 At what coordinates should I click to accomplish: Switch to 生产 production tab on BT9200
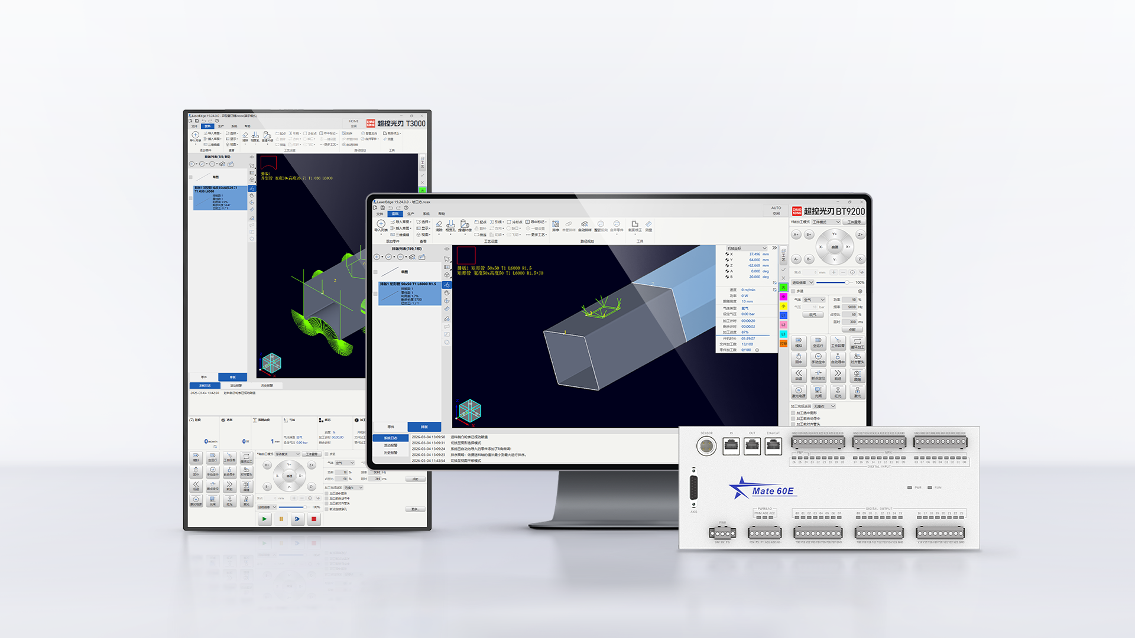point(410,214)
